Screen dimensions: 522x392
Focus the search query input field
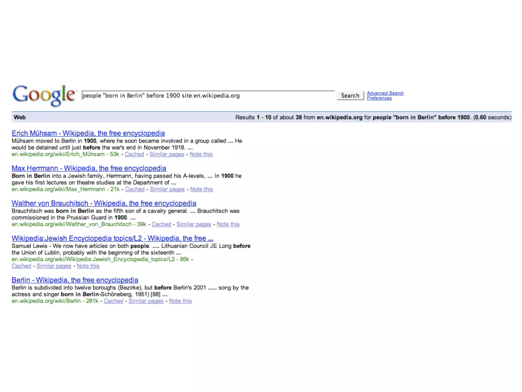(x=208, y=95)
